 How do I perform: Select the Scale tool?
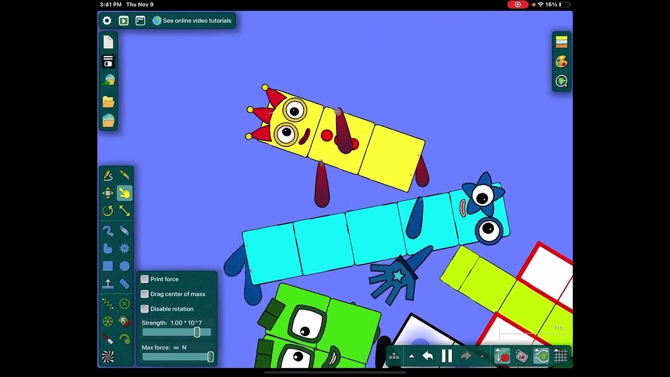point(125,210)
